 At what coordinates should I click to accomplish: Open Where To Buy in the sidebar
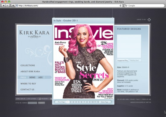click(x=28, y=83)
